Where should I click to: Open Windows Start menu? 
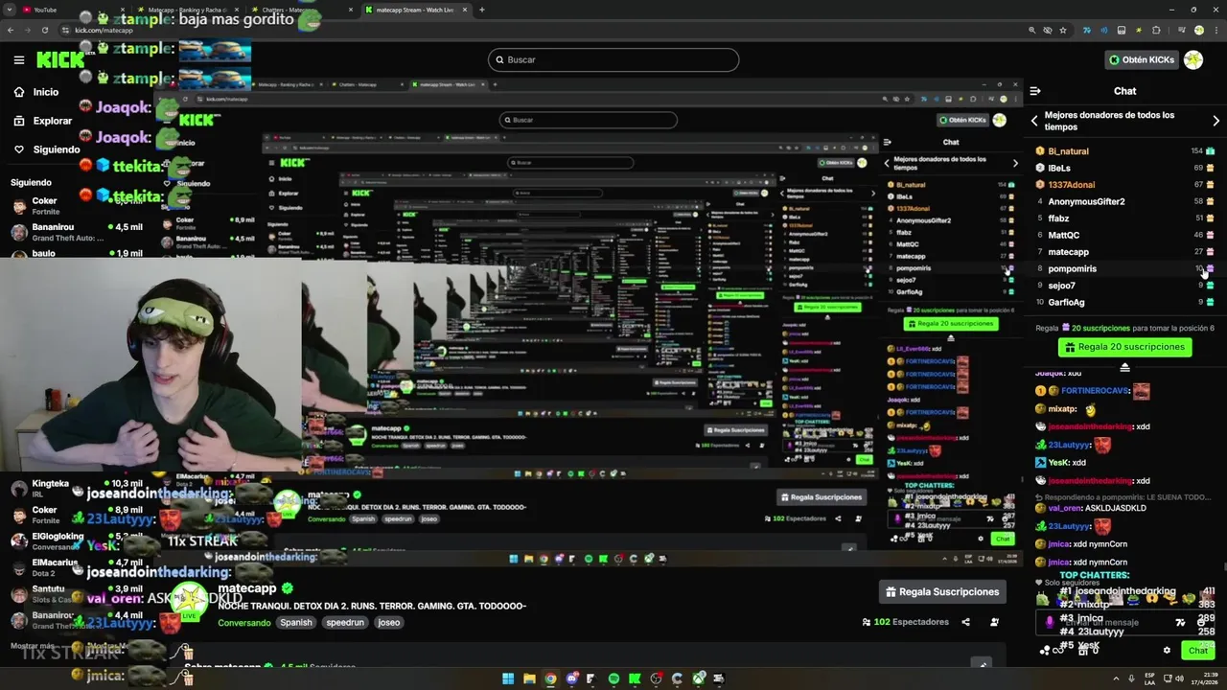pos(508,678)
